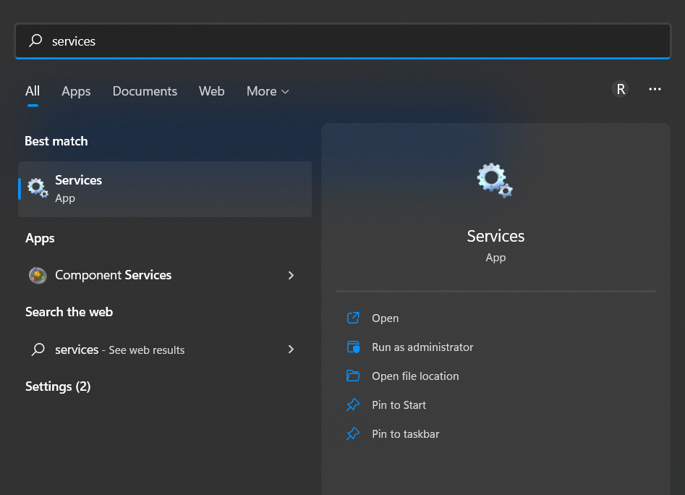Open the Services app
The width and height of the screenshot is (685, 495).
tap(385, 318)
